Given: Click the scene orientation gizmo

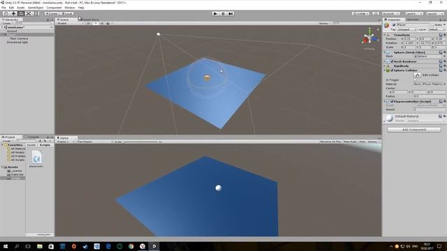Looking at the screenshot, I should tap(369, 38).
